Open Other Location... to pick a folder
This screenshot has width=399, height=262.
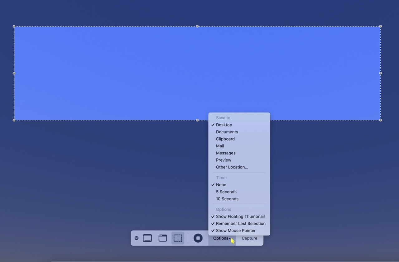(232, 167)
